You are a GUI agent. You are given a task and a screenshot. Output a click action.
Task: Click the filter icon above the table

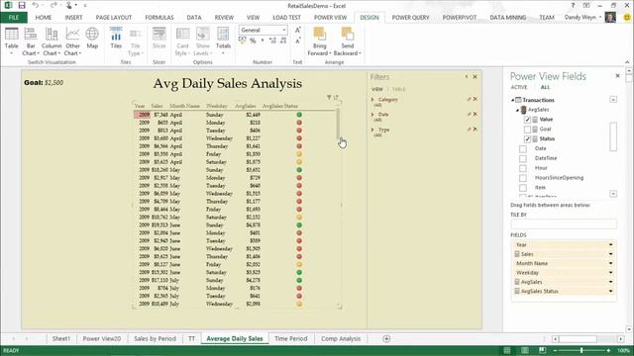(x=329, y=97)
